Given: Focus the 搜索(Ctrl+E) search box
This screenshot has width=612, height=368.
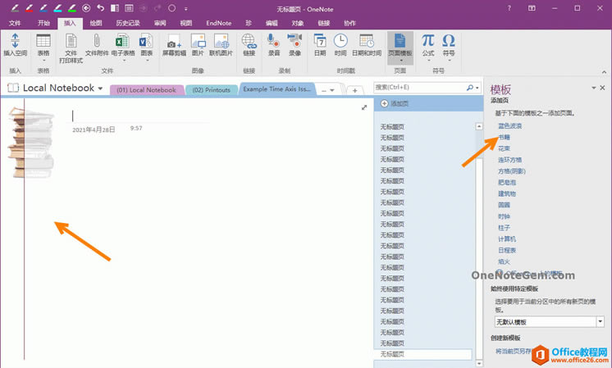Looking at the screenshot, I should [x=420, y=88].
